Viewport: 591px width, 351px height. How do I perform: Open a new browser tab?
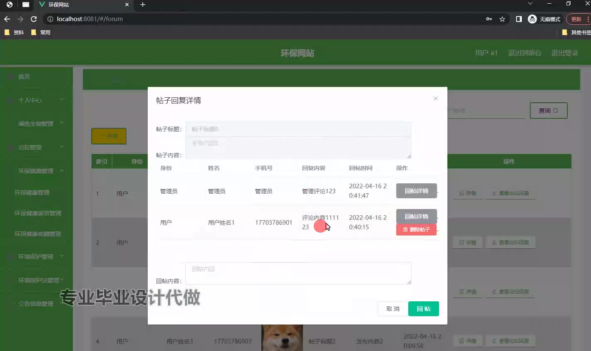tap(143, 5)
